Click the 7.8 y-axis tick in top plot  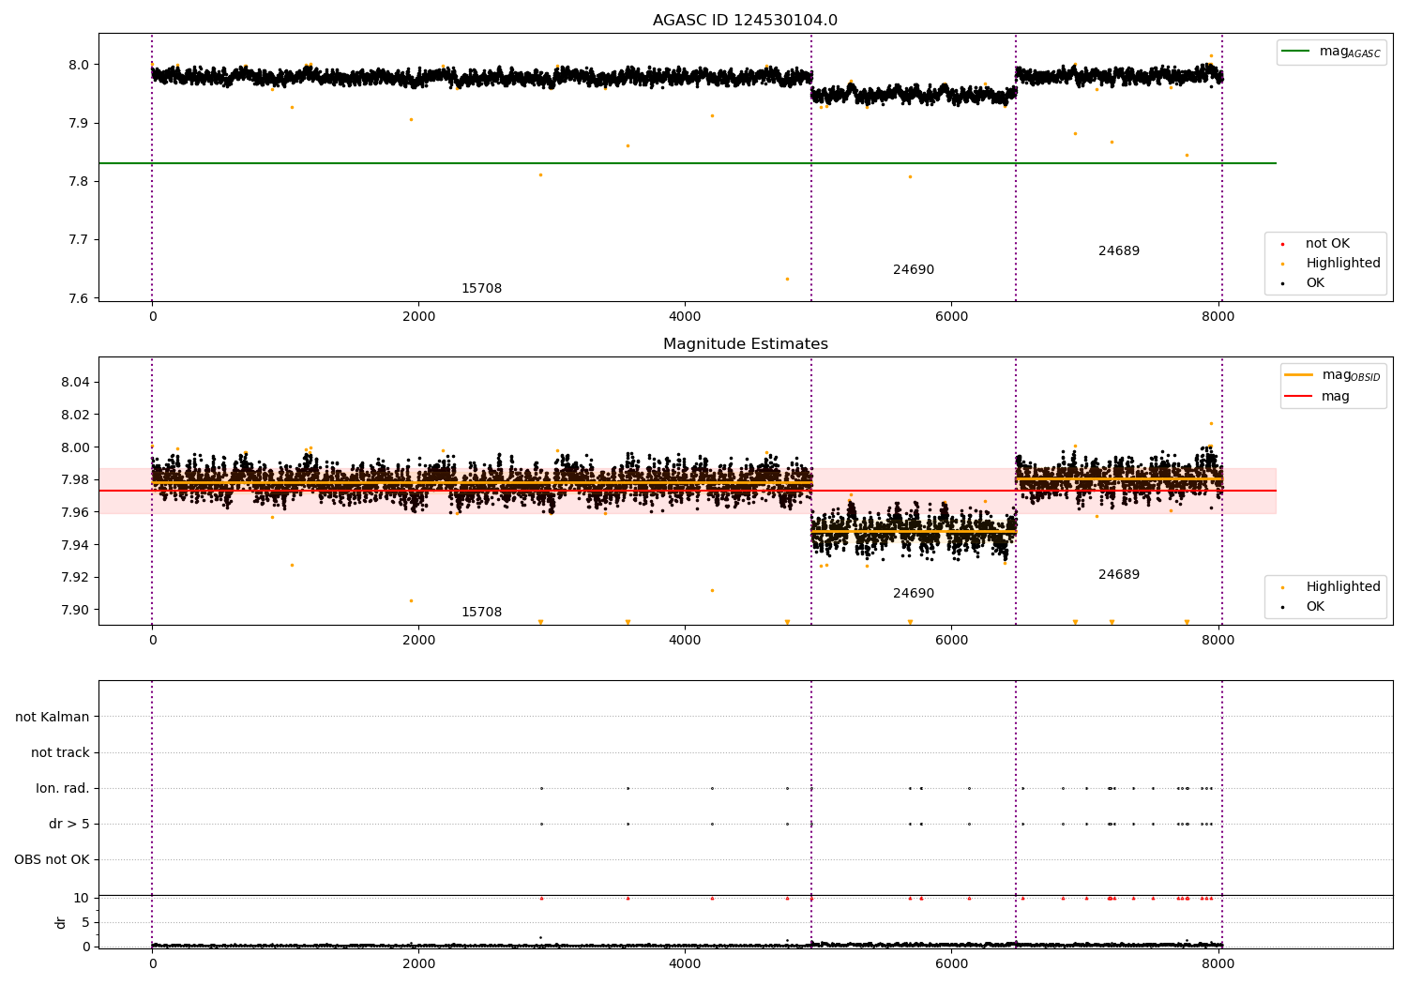(x=79, y=182)
